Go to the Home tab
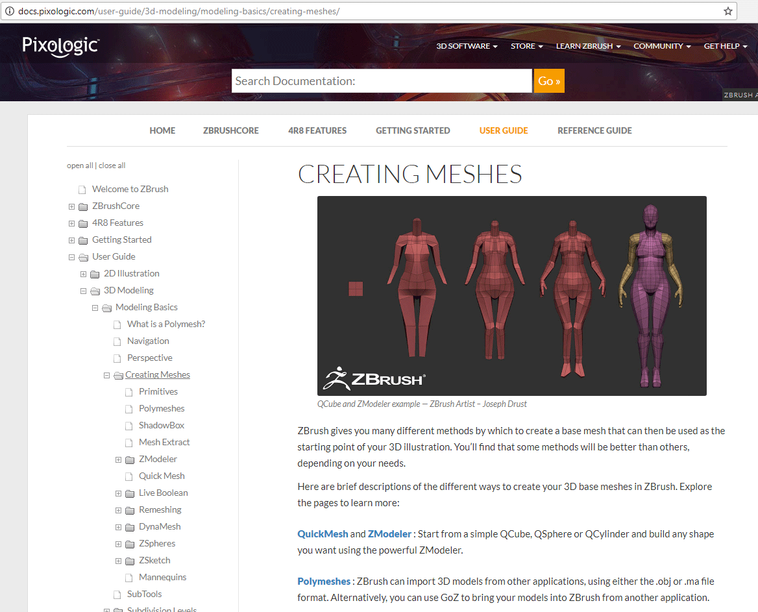The width and height of the screenshot is (758, 612). (x=162, y=130)
